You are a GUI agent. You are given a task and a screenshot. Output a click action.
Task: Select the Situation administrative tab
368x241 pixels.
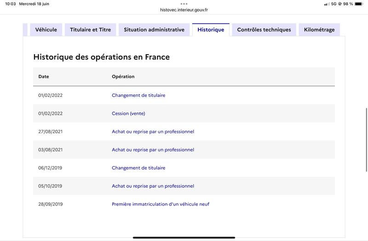154,30
